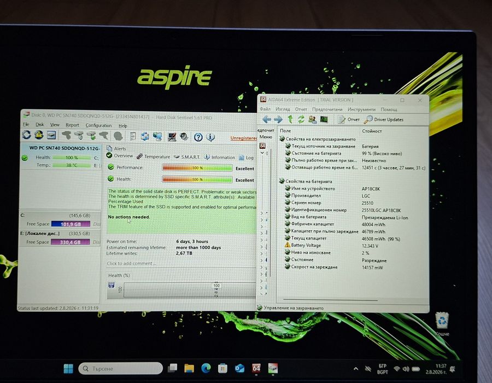The height and width of the screenshot is (383, 492).
Task: Open the Инструменти menu in AIDA64
Action: pos(361,109)
